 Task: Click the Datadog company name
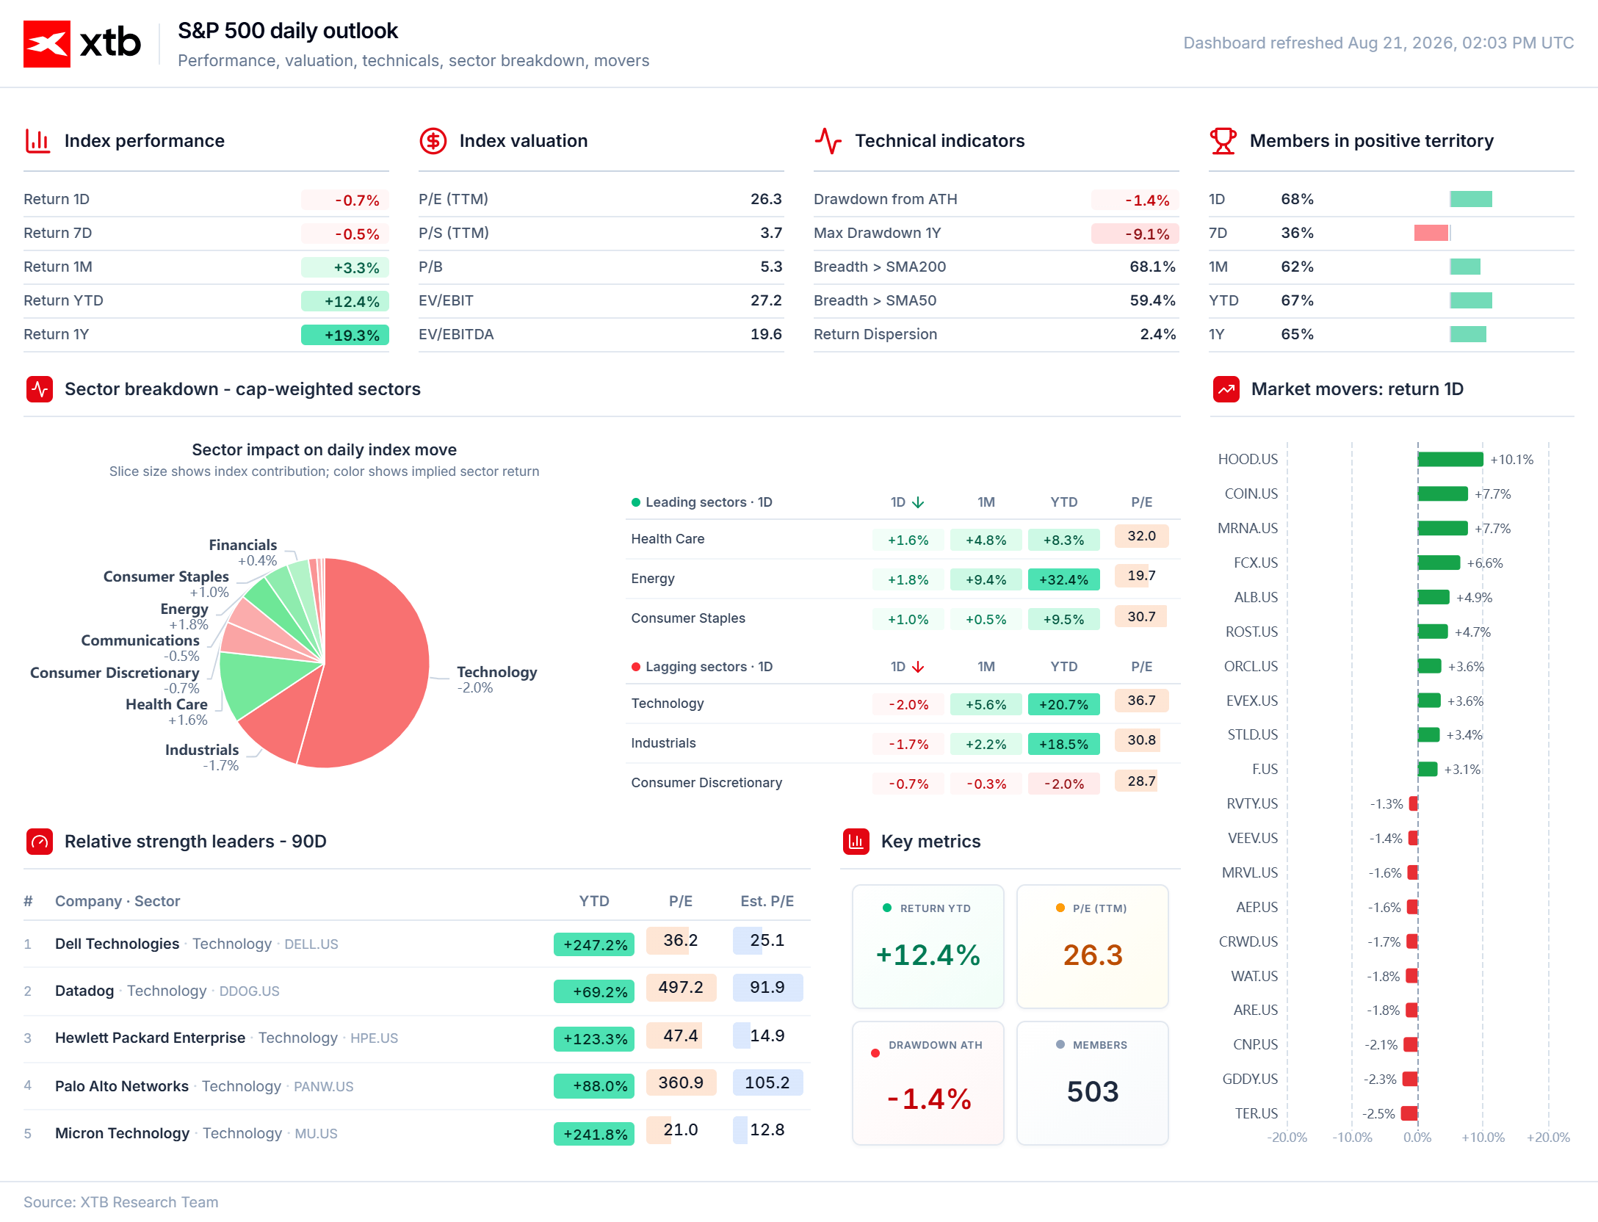point(84,991)
